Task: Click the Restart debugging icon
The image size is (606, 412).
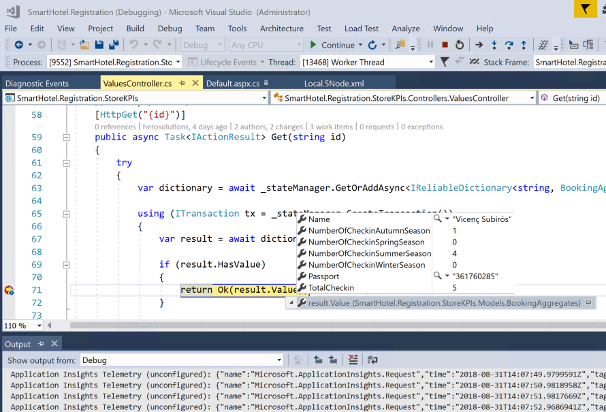Action: [460, 45]
